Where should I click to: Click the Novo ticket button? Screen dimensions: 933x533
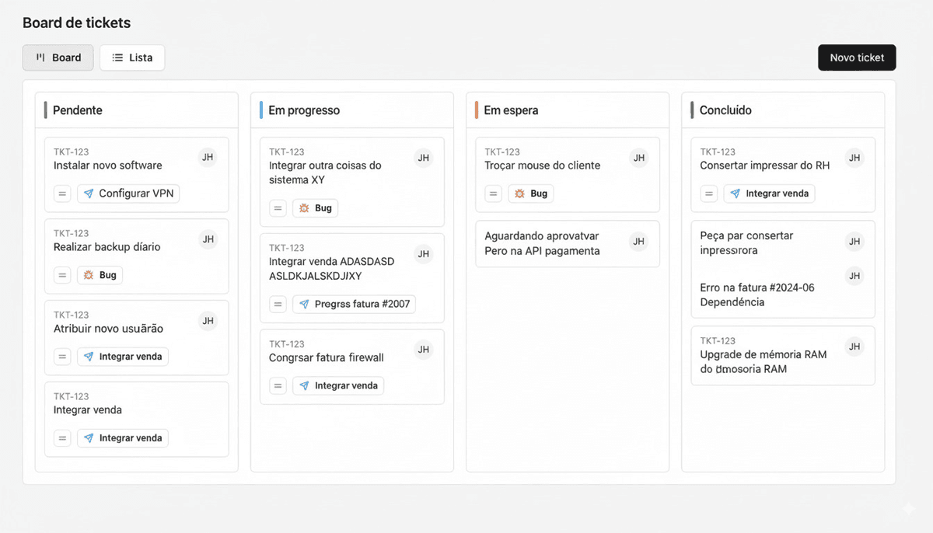click(x=857, y=57)
